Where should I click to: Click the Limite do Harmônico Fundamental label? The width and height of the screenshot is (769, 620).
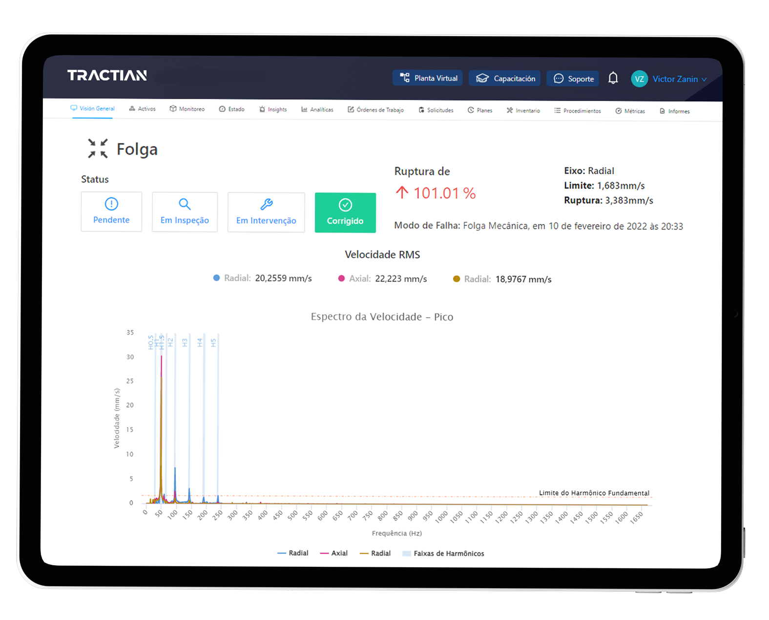click(x=594, y=493)
